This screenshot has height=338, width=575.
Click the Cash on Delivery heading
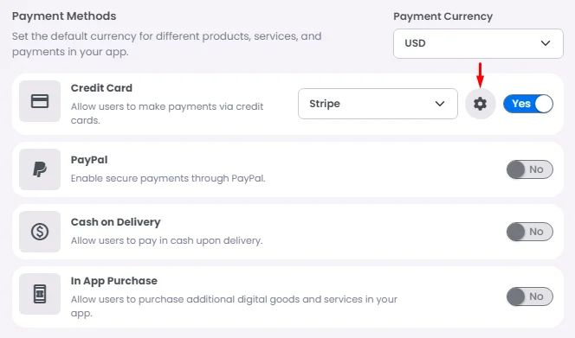(x=115, y=222)
